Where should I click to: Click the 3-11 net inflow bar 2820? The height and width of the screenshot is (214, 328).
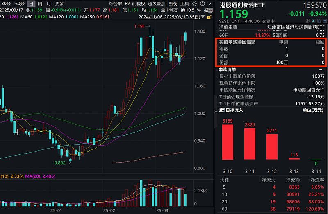[x=250, y=144]
